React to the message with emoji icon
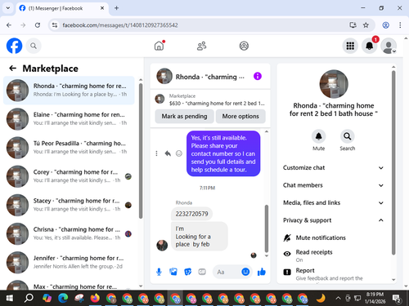This screenshot has height=306, width=409. point(179,153)
